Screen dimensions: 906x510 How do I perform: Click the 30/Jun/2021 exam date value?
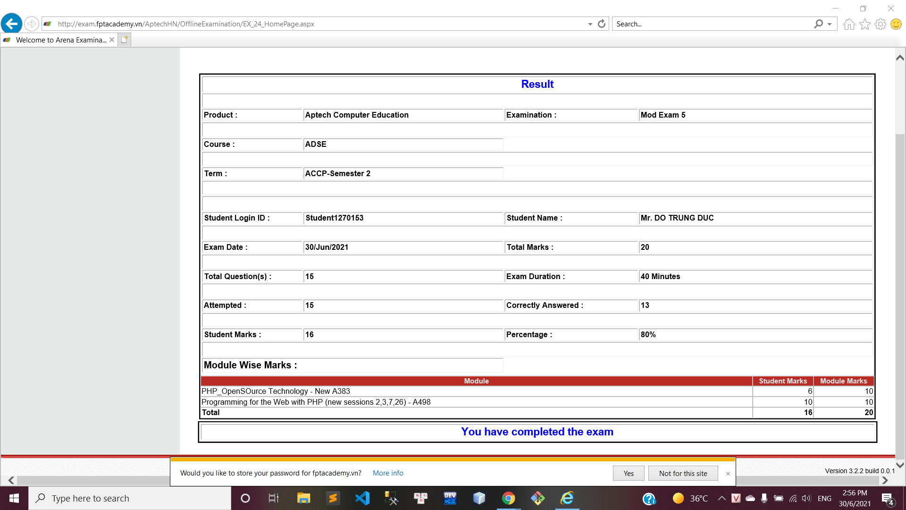click(x=327, y=247)
